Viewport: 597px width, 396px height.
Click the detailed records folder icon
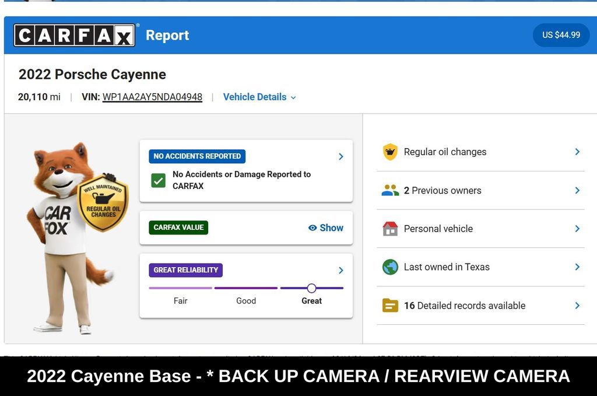tap(390, 306)
